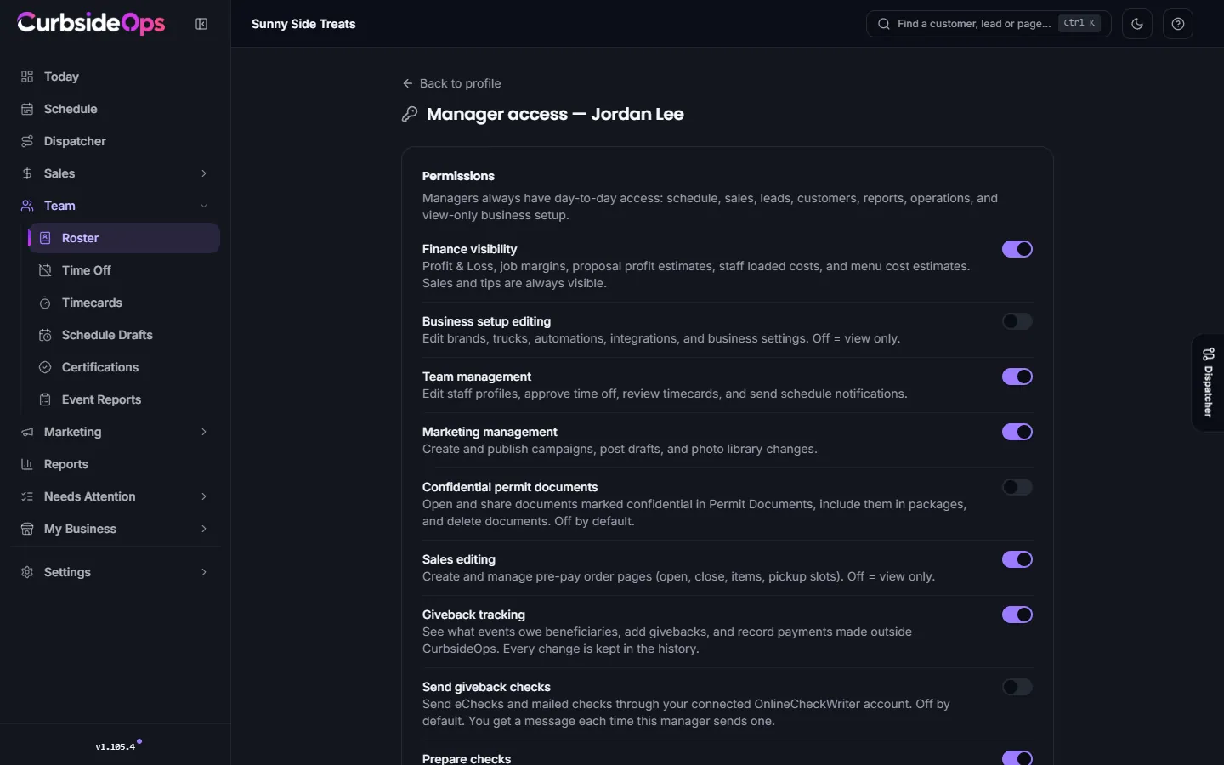Open Timecards in the Team menu

[124, 303]
